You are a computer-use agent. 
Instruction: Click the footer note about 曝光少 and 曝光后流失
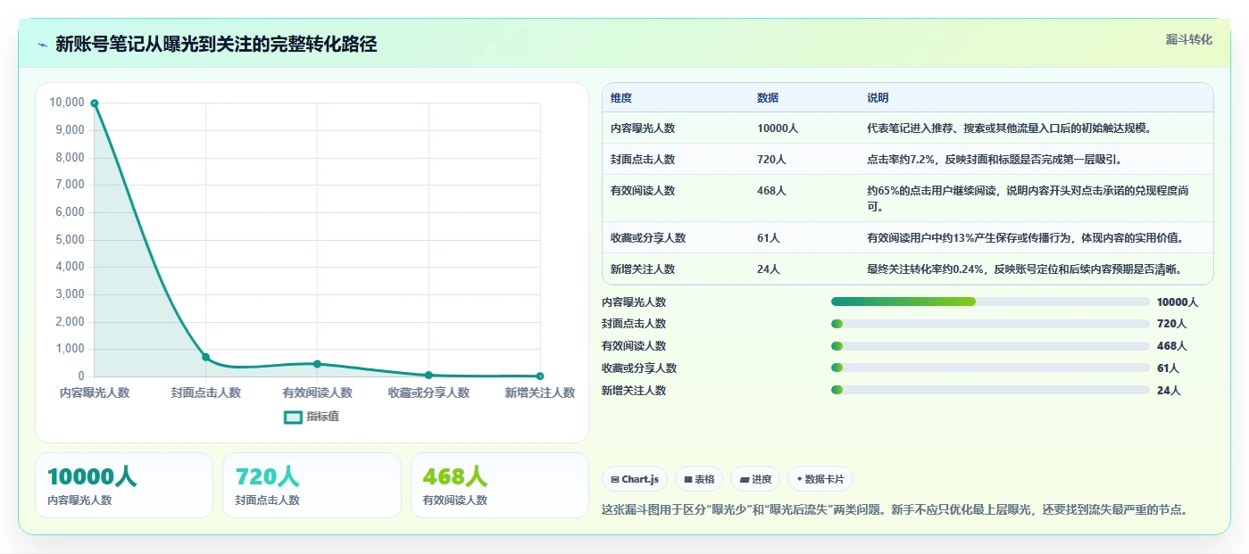(x=896, y=510)
